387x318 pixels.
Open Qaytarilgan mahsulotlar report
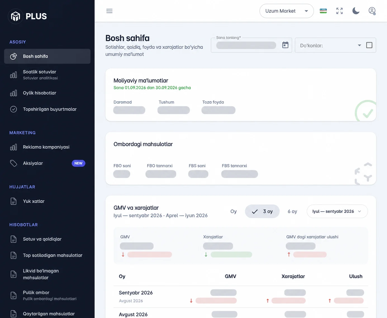[47, 314]
